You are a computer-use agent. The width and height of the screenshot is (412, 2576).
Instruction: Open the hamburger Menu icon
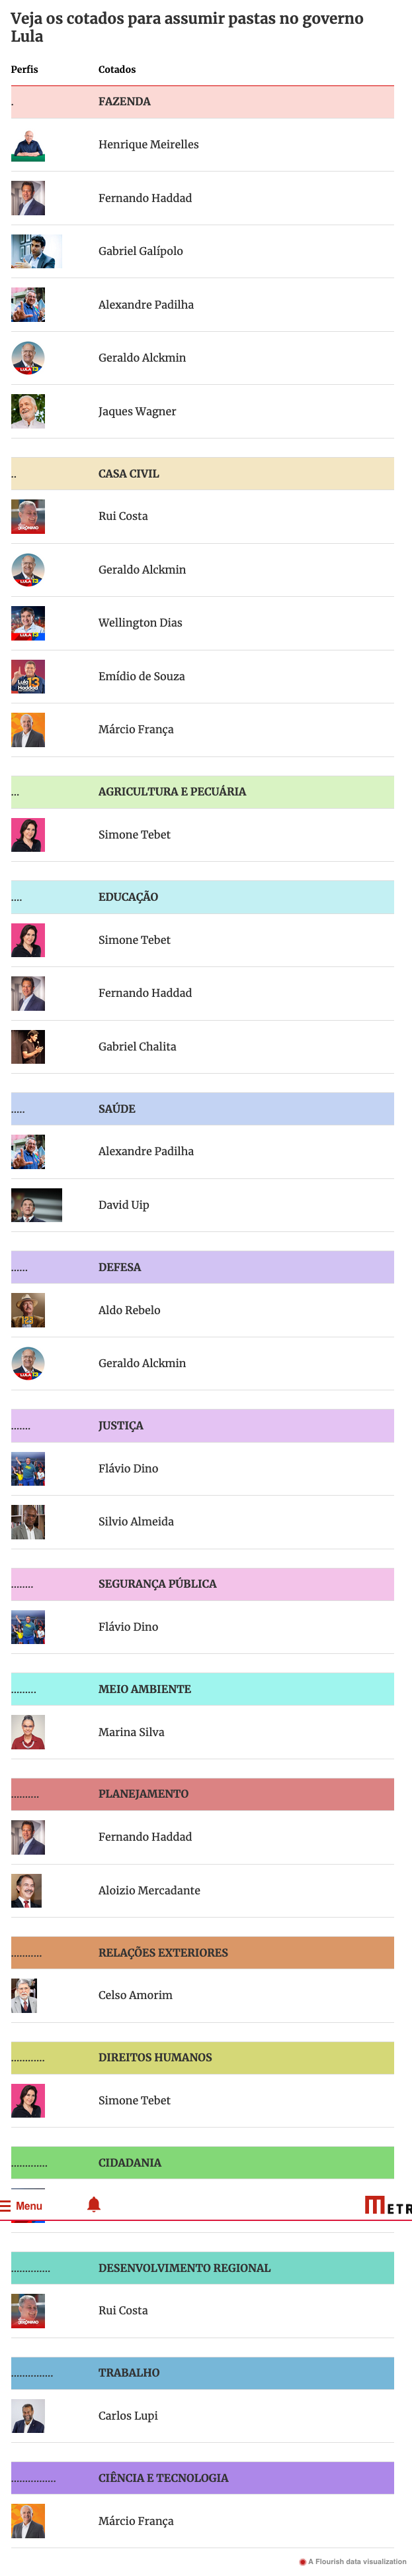coord(6,2205)
